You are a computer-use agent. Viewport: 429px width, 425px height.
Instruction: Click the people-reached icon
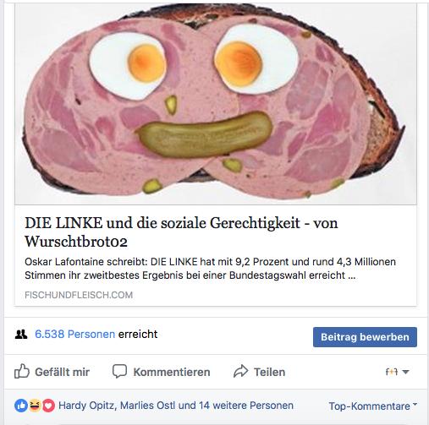coord(21,335)
